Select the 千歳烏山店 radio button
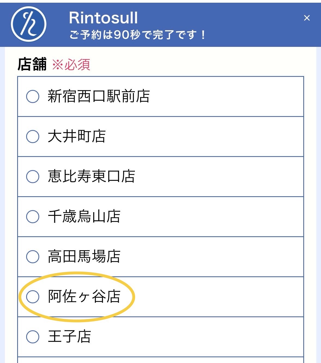The height and width of the screenshot is (363, 321). [33, 217]
